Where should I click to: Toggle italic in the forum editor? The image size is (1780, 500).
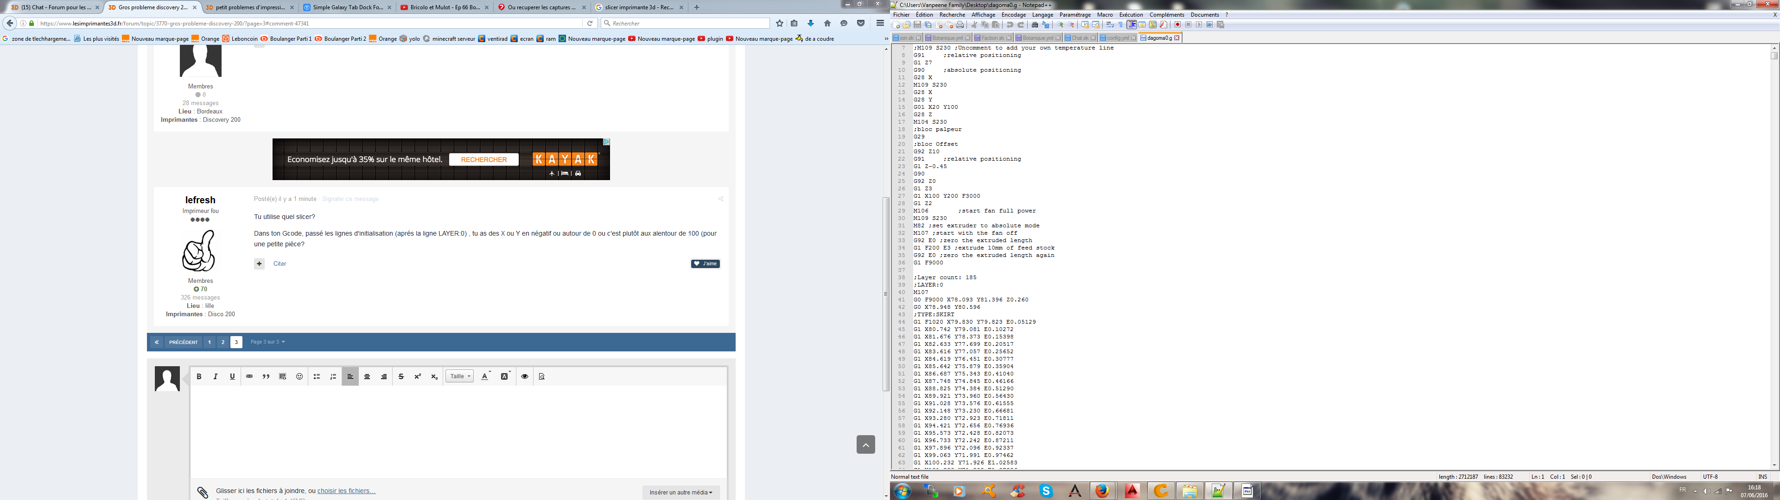coord(216,376)
